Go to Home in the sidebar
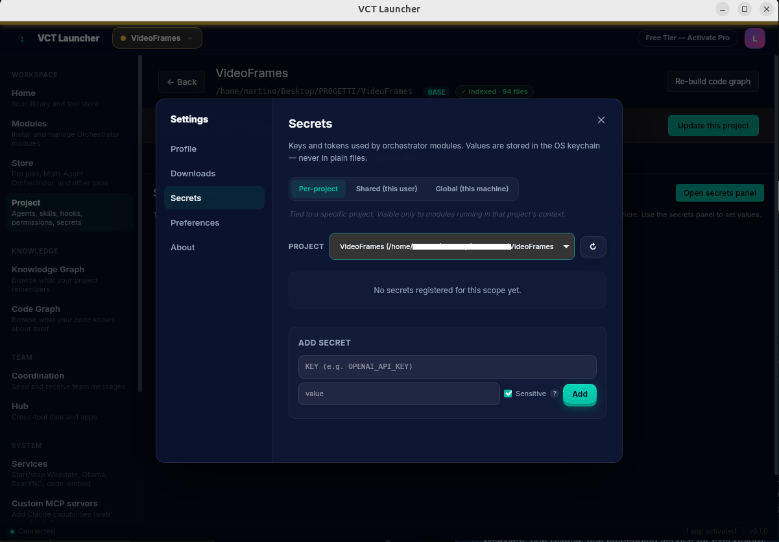Image resolution: width=779 pixels, height=542 pixels. click(x=68, y=98)
